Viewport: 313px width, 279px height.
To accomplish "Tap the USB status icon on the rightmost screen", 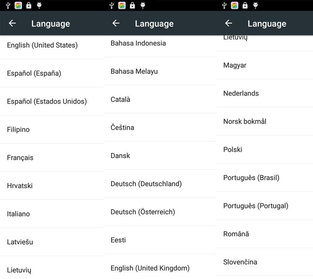I will (224, 5).
